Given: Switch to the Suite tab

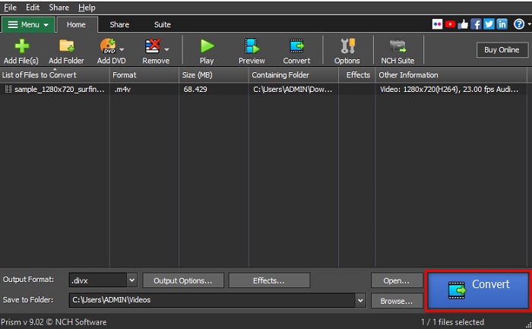Looking at the screenshot, I should click(x=163, y=25).
